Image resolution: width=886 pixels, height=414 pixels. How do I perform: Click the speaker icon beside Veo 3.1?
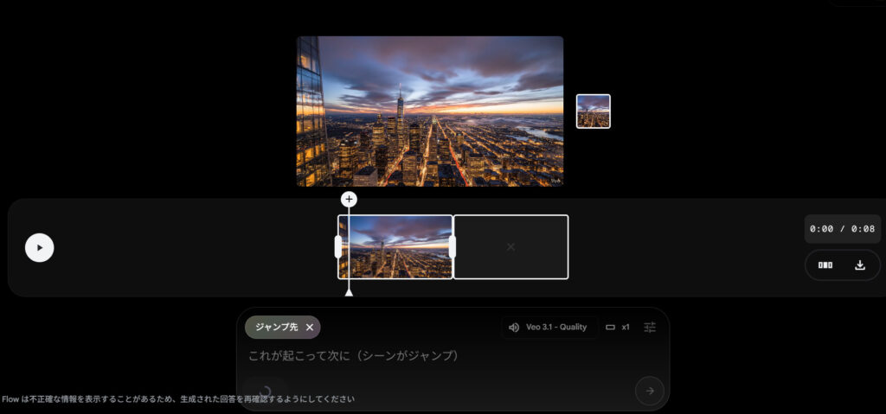pos(514,328)
